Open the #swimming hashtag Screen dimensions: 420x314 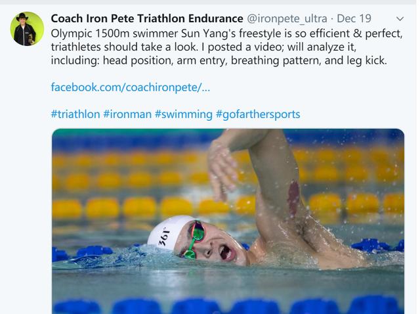(184, 114)
